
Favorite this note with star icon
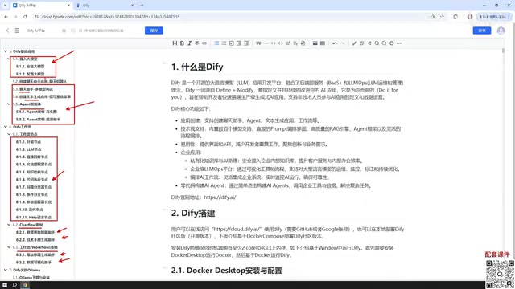64,31
